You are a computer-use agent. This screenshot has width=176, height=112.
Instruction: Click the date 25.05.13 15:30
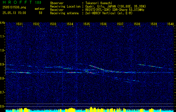[14, 13]
